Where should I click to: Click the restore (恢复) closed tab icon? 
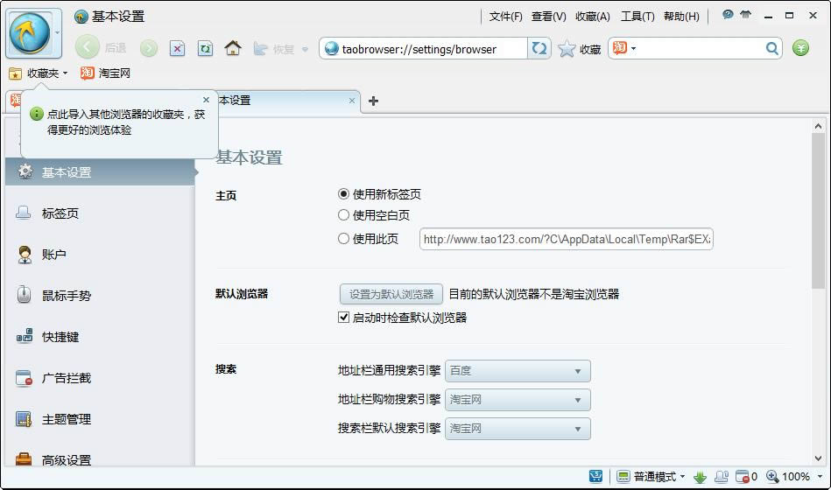tap(260, 49)
